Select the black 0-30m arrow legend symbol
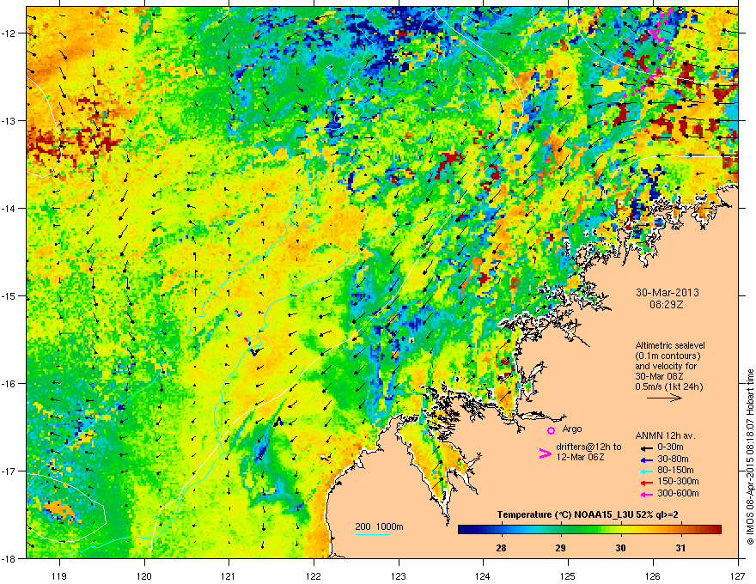This screenshot has height=584, width=756. (x=645, y=447)
